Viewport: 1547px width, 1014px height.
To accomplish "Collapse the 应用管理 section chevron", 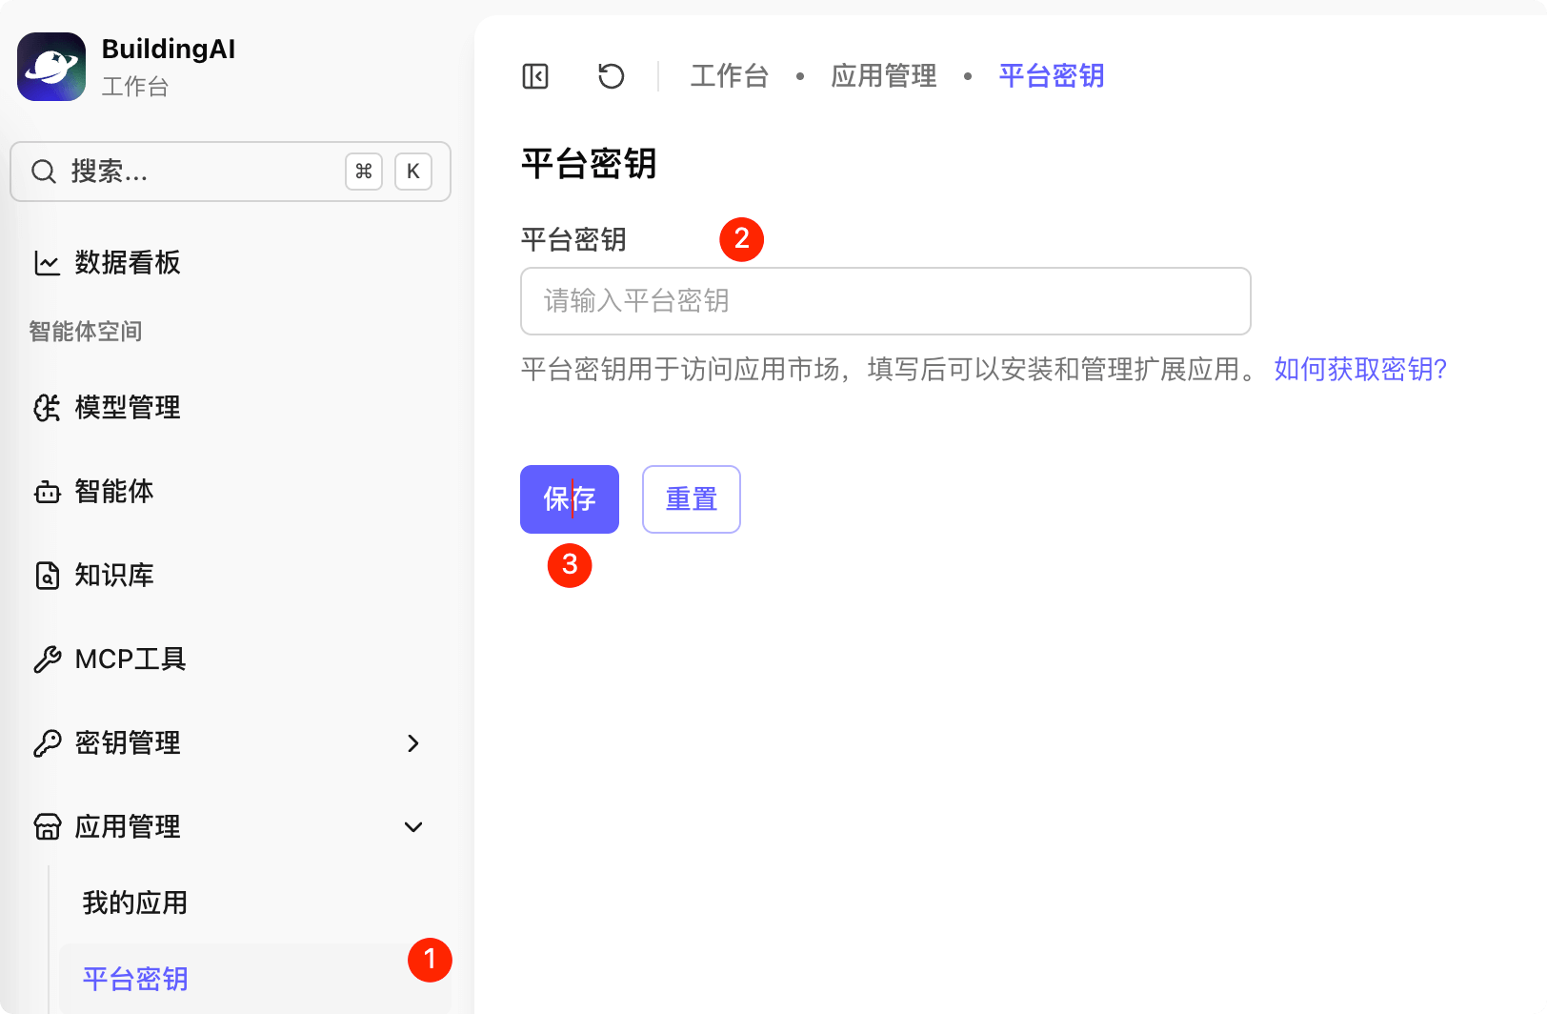I will tap(413, 827).
